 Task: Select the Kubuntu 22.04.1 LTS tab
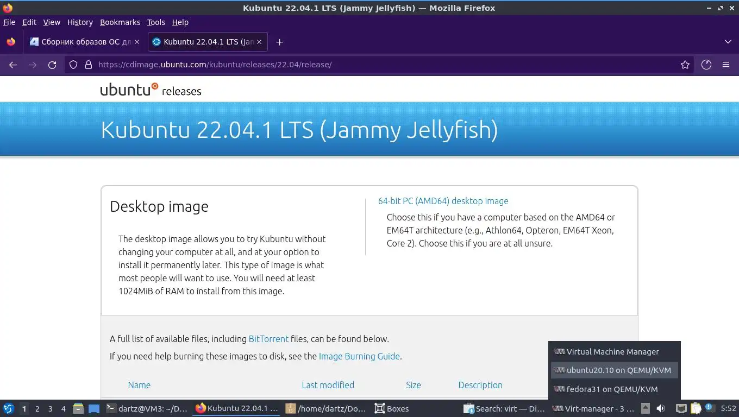[x=208, y=42]
